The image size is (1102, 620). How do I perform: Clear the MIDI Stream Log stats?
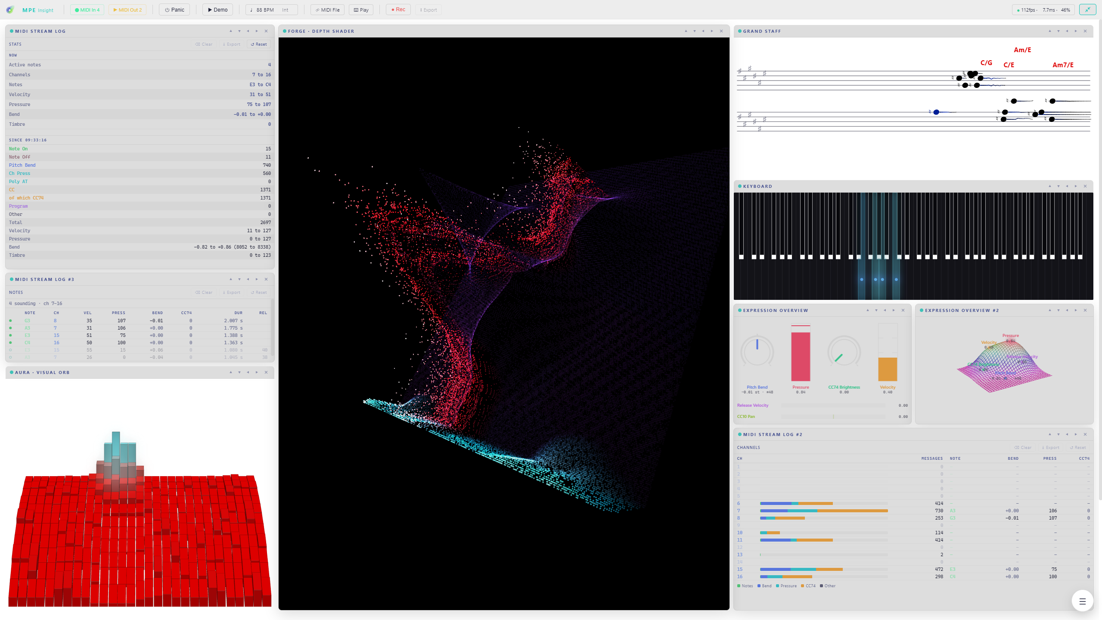coord(204,44)
